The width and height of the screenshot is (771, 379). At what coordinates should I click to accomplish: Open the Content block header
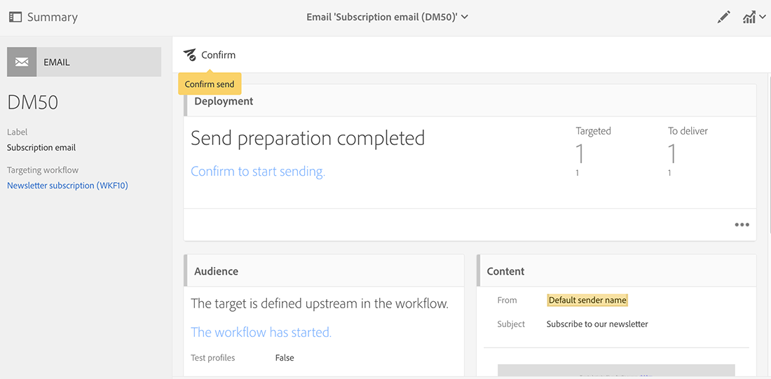pos(505,271)
